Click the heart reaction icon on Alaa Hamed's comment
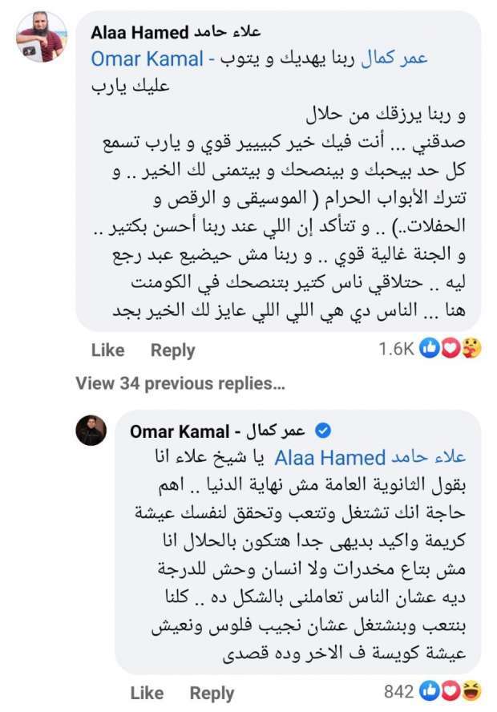The width and height of the screenshot is (497, 712). 451,348
